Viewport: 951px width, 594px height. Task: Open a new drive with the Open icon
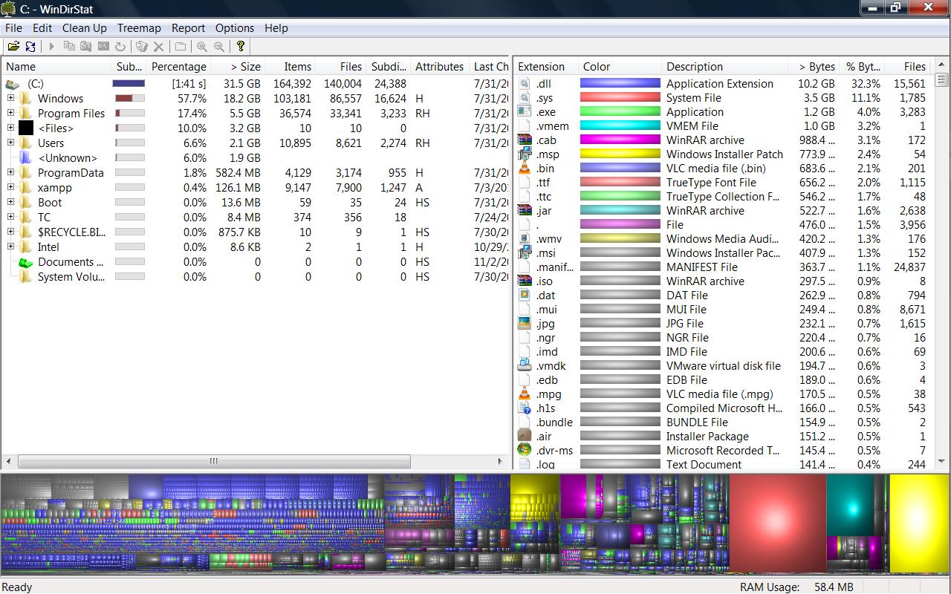point(15,46)
